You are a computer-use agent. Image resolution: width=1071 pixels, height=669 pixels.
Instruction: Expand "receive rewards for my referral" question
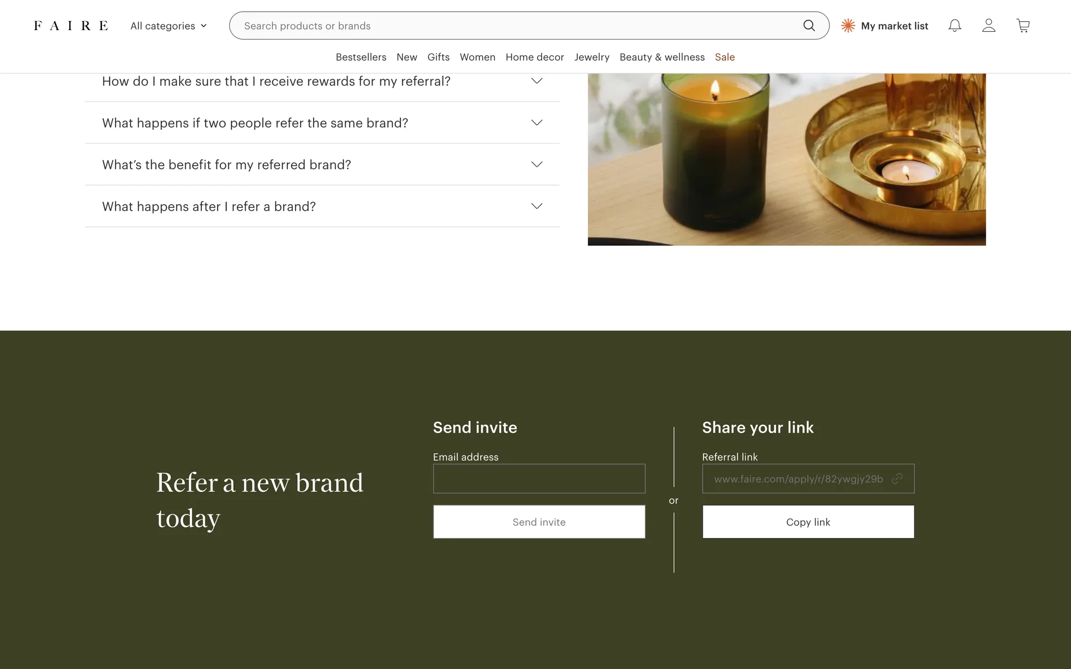pyautogui.click(x=322, y=81)
